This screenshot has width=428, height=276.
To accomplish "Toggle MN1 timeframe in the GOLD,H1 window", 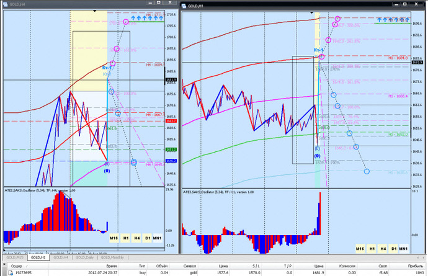I will (403, 249).
